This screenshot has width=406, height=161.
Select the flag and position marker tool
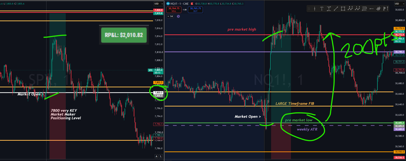(385, 9)
